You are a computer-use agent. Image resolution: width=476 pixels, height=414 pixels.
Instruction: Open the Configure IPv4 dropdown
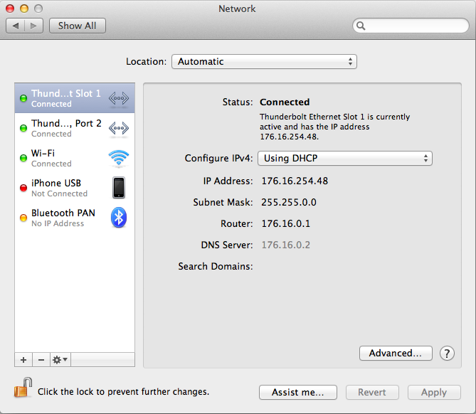tap(345, 158)
